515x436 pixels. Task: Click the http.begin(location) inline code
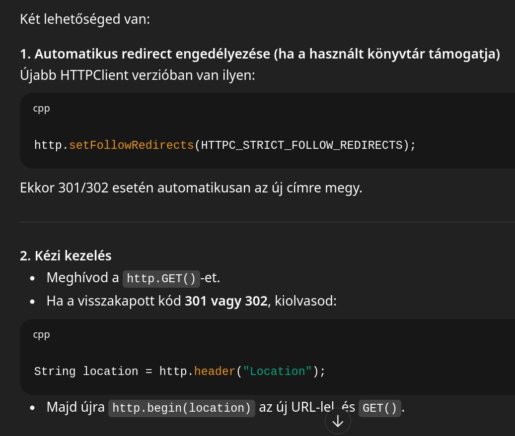tap(181, 408)
